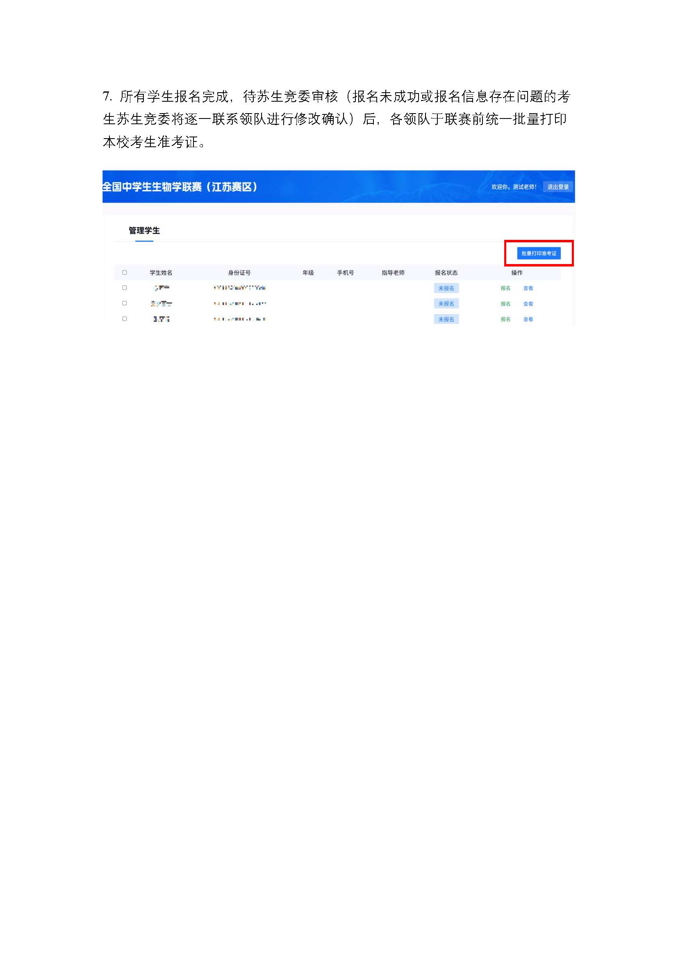The height and width of the screenshot is (959, 678).
Task: Click the 未报名 status badge in second row
Action: click(x=446, y=304)
